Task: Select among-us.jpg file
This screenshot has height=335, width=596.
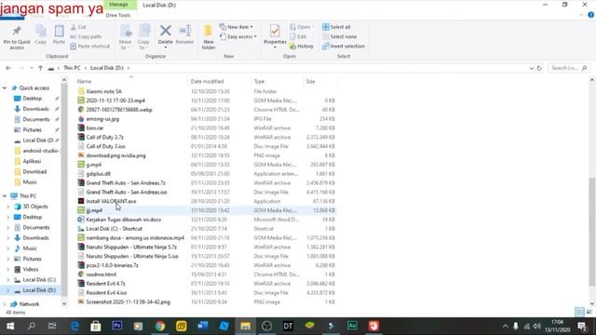Action: click(102, 119)
